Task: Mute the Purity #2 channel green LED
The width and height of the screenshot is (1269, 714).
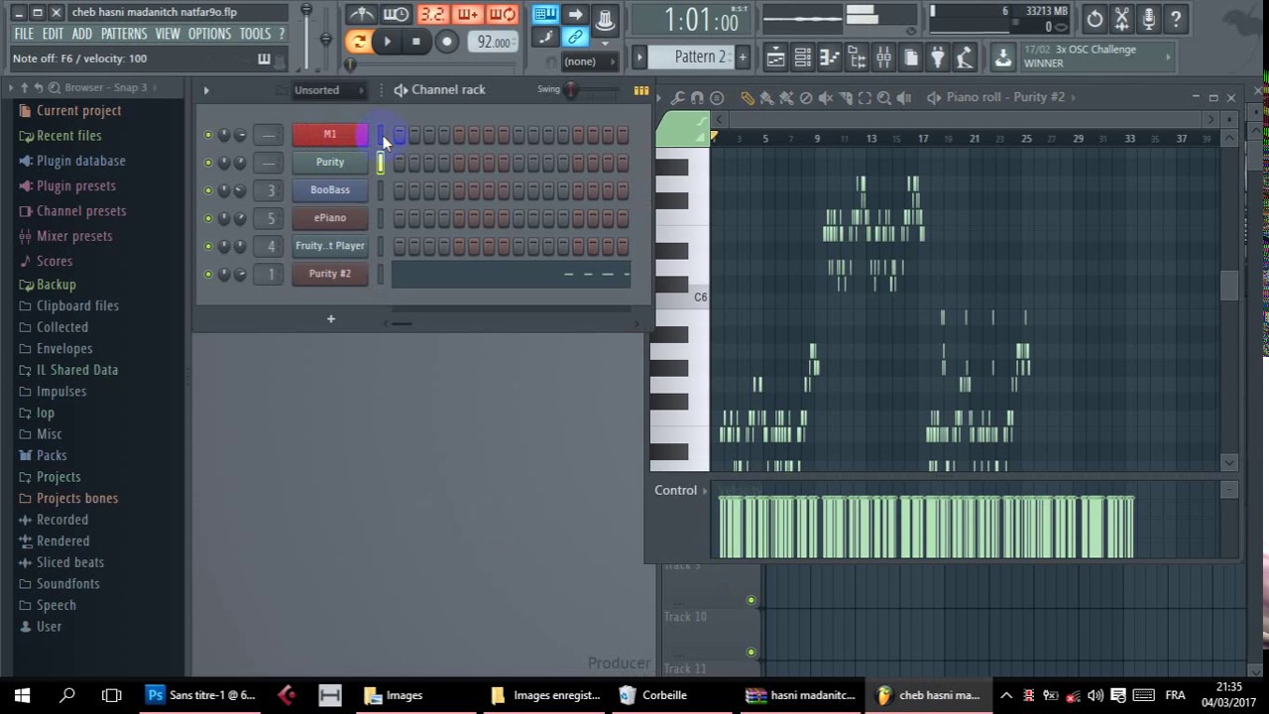Action: pos(208,274)
